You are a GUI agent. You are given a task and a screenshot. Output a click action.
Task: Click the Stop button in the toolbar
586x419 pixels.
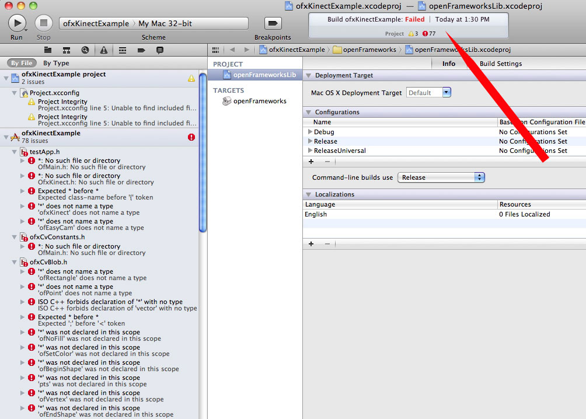[44, 23]
